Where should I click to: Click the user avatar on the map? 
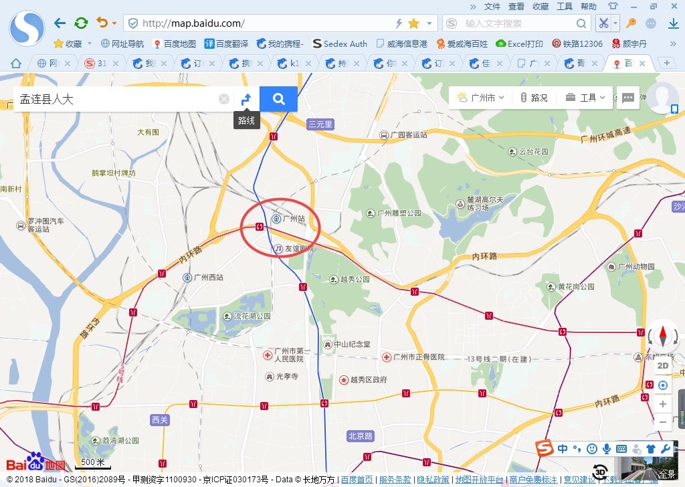(x=663, y=97)
